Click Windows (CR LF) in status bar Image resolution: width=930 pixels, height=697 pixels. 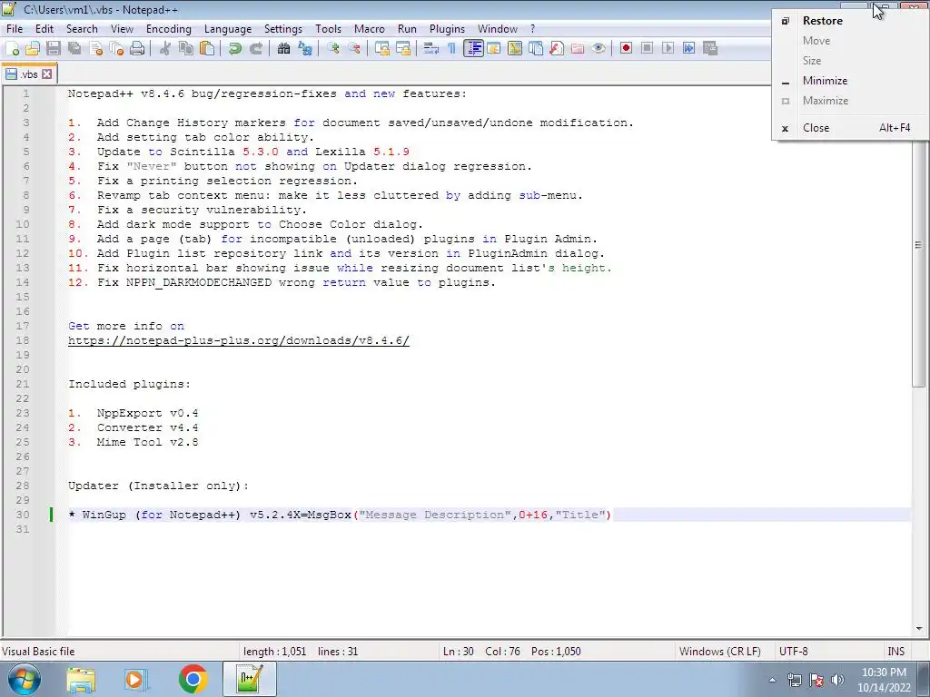pyautogui.click(x=719, y=652)
